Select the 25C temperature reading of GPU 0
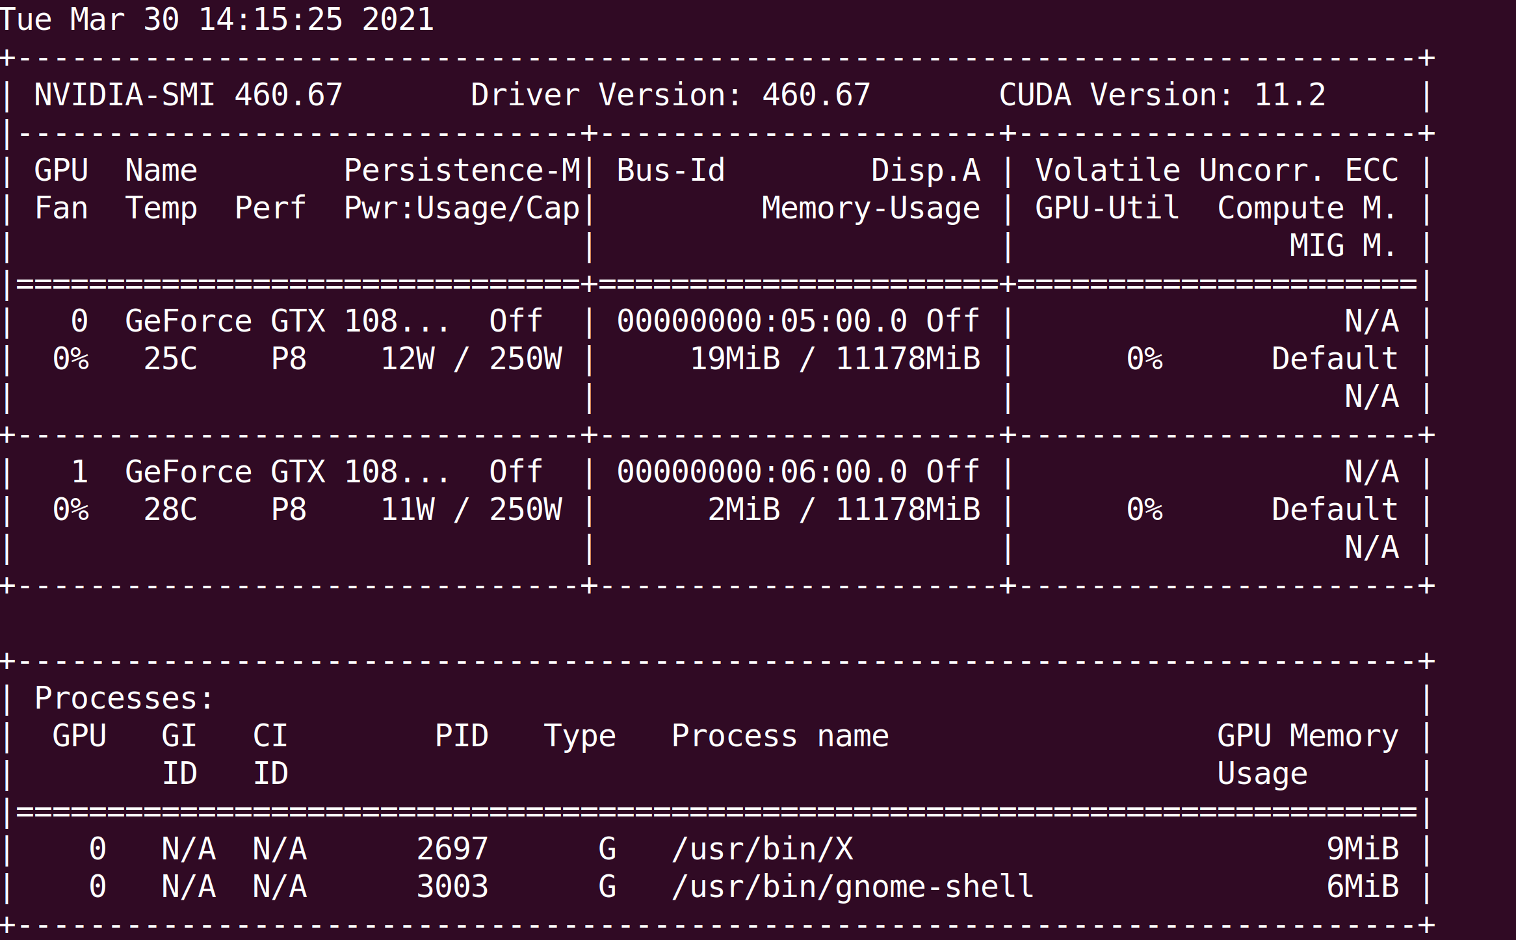 170,358
